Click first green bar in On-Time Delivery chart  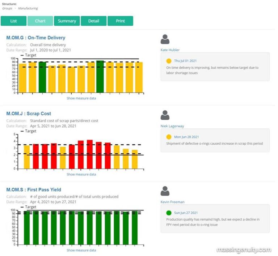click(x=42, y=77)
